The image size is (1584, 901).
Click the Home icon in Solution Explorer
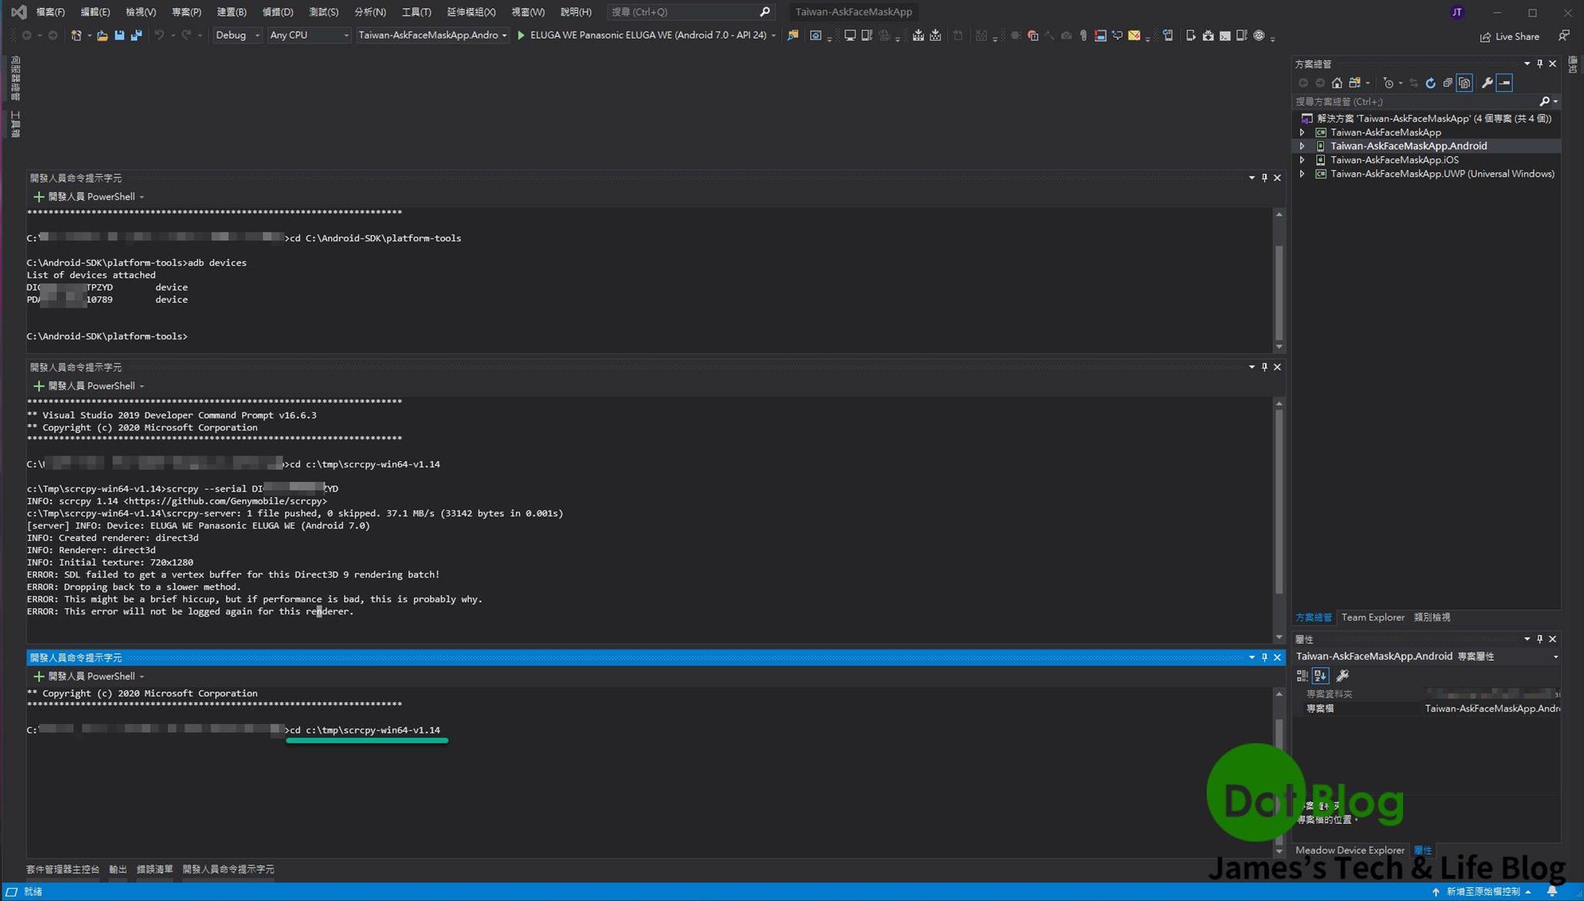[x=1336, y=83]
